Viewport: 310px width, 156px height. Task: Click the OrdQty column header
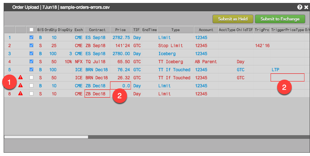(x=51, y=30)
